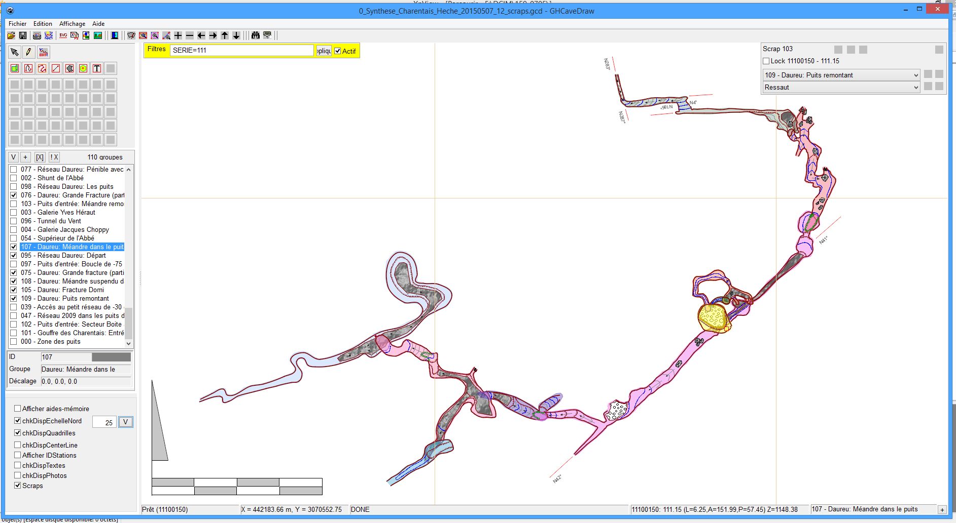The height and width of the screenshot is (523, 956).
Task: Toggle the Actif filter checkbox
Action: 338,51
